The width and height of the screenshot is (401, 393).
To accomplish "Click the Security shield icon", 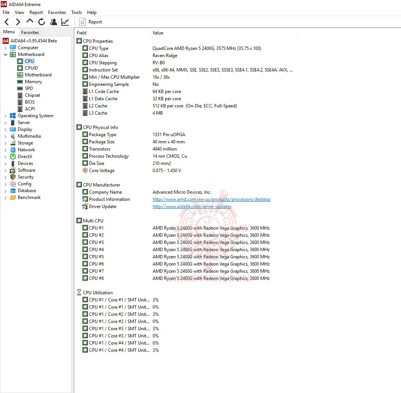I will [x=13, y=177].
